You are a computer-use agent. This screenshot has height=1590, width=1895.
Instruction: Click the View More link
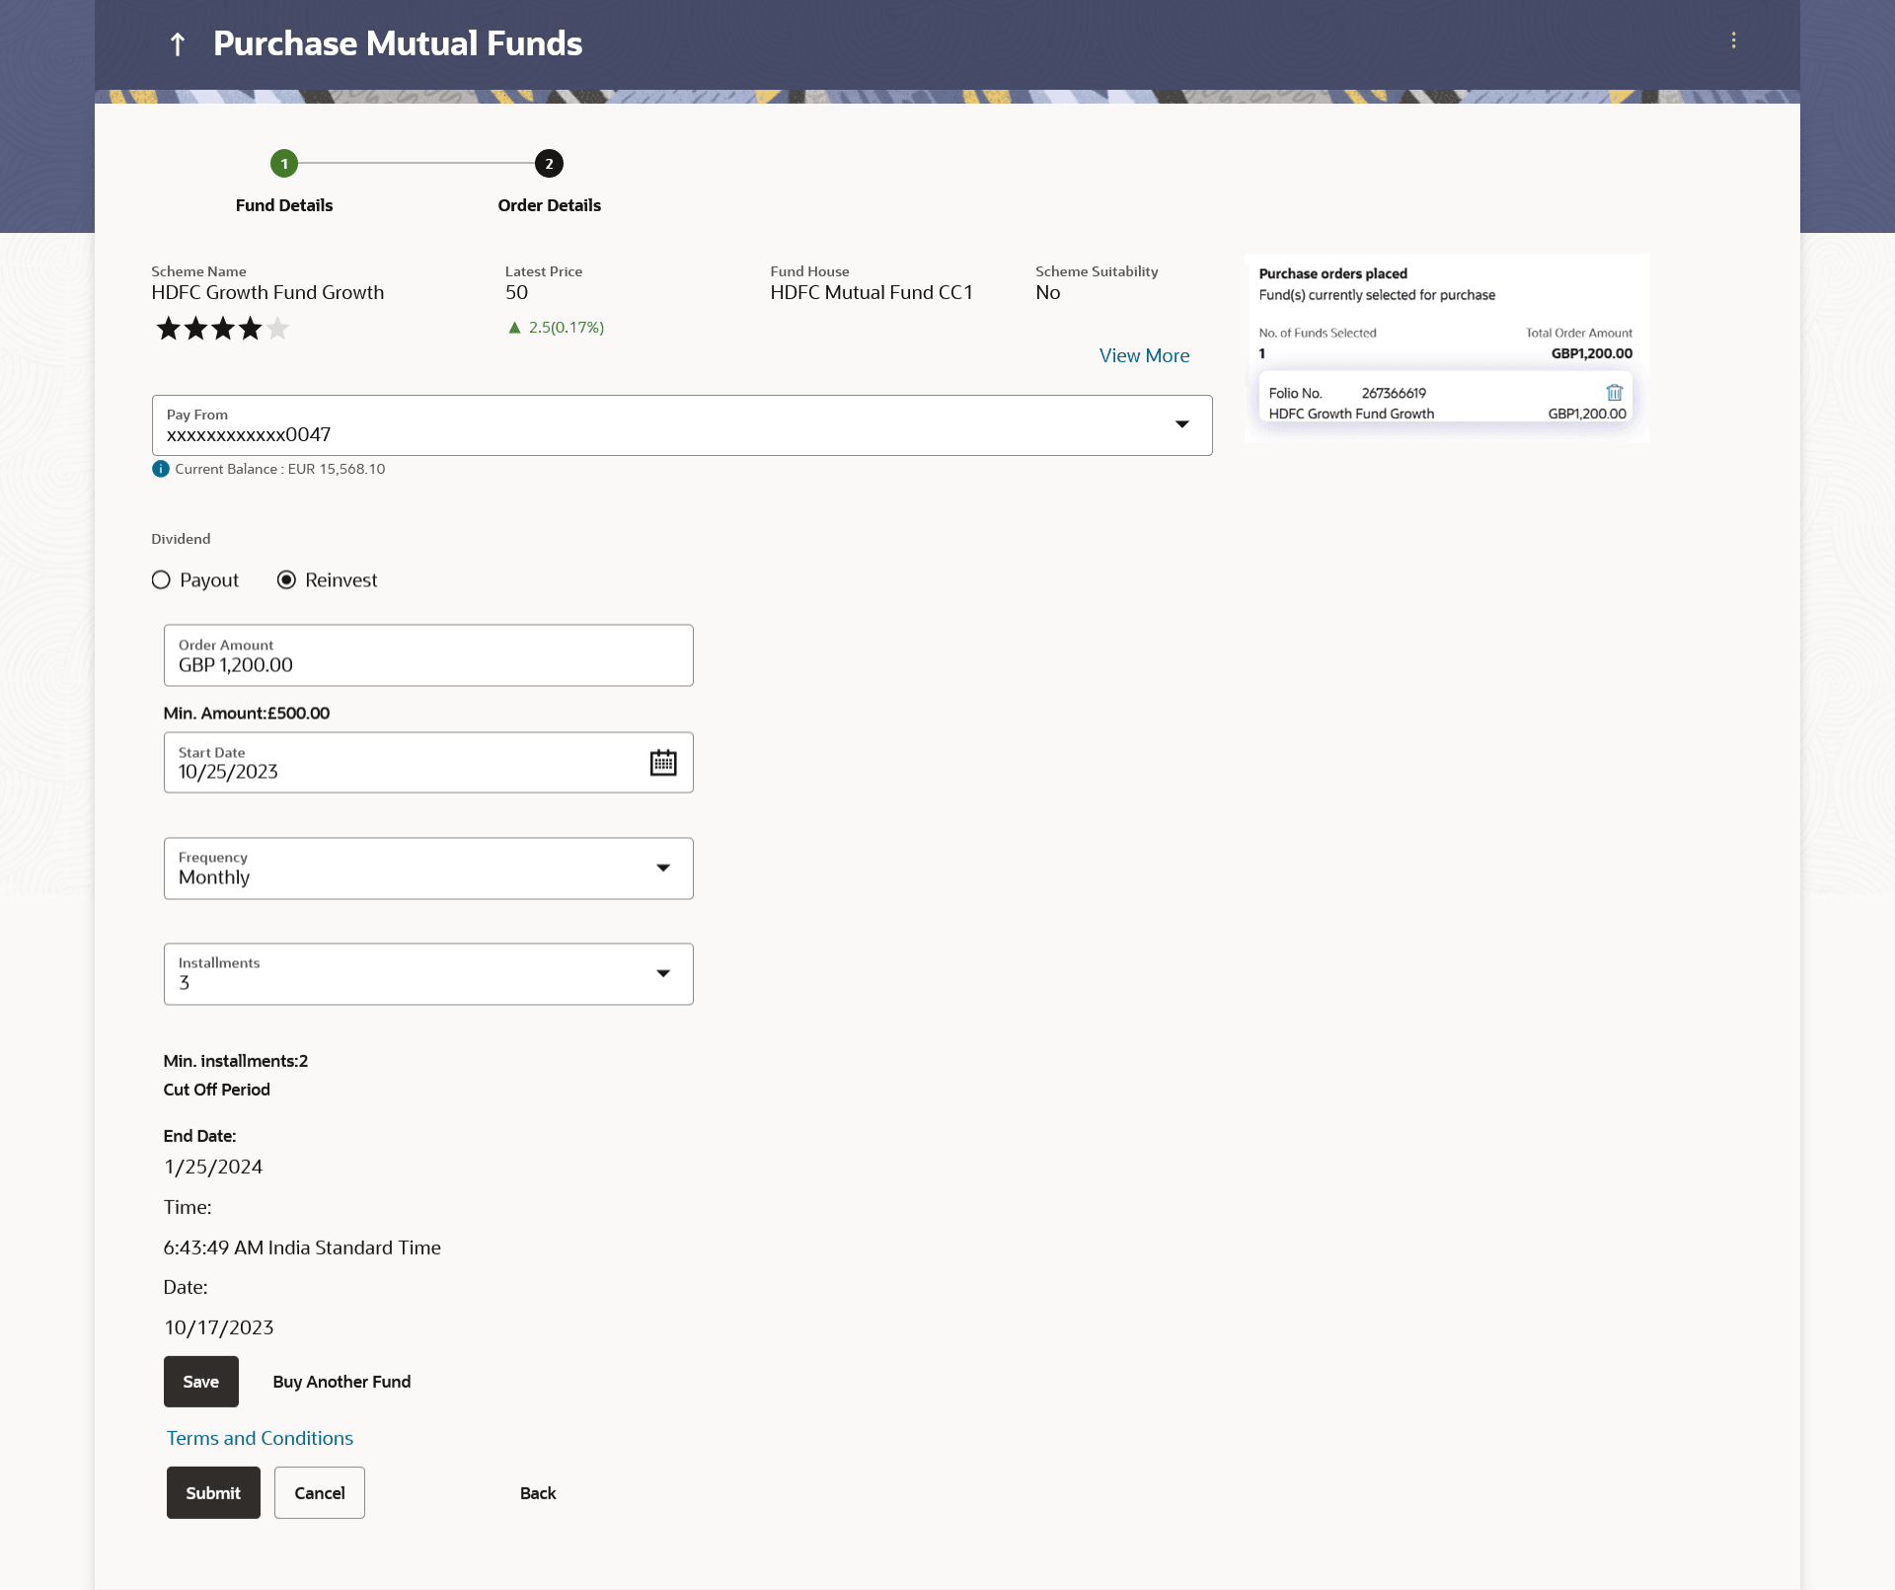point(1144,356)
